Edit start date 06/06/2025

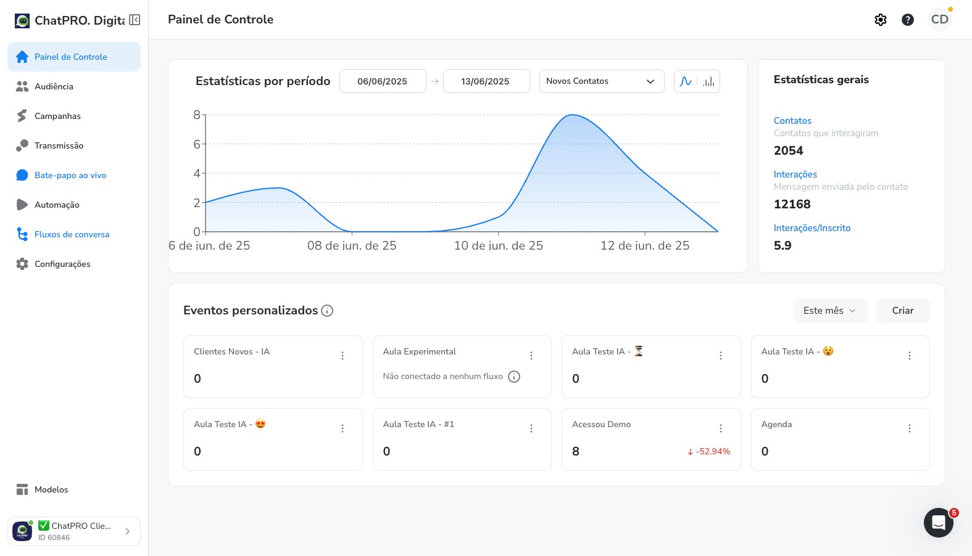click(x=383, y=81)
